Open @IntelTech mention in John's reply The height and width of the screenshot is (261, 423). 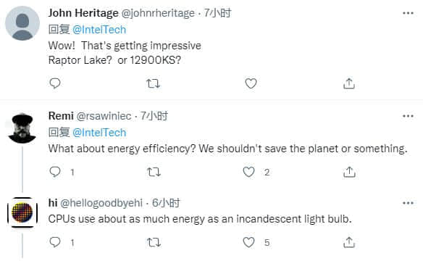[99, 30]
